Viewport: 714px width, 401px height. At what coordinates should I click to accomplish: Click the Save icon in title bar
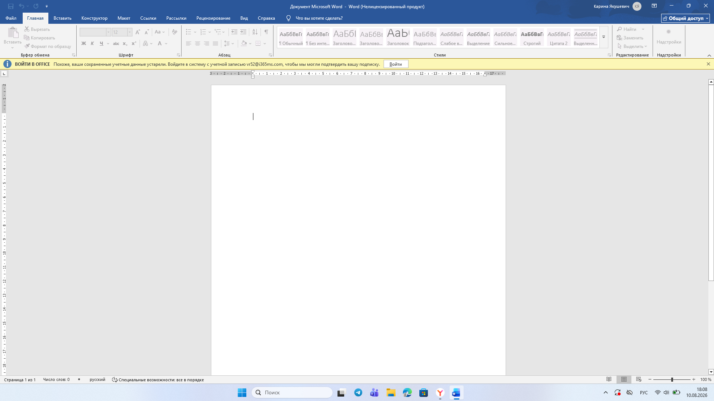point(11,6)
